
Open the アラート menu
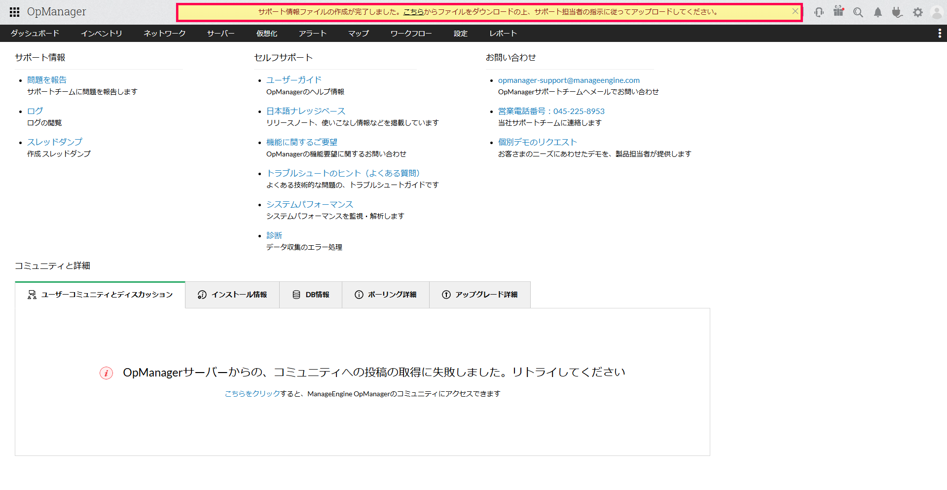(313, 33)
